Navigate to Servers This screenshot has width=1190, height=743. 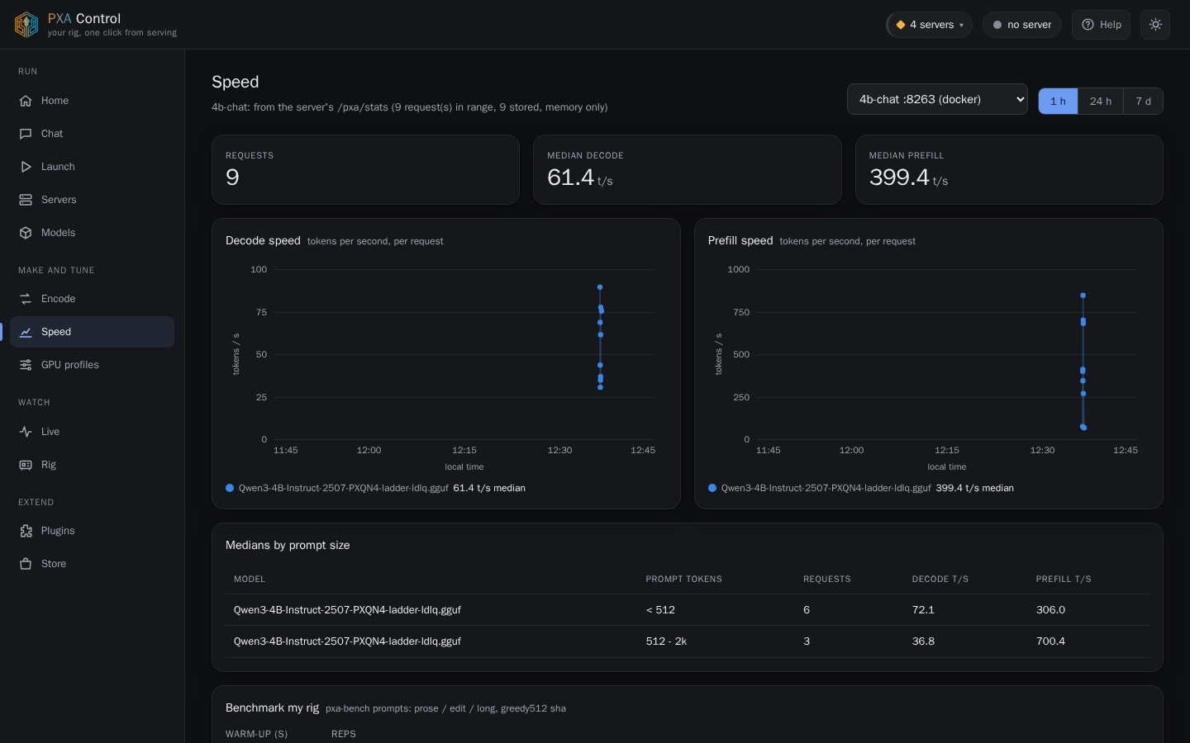[92, 200]
